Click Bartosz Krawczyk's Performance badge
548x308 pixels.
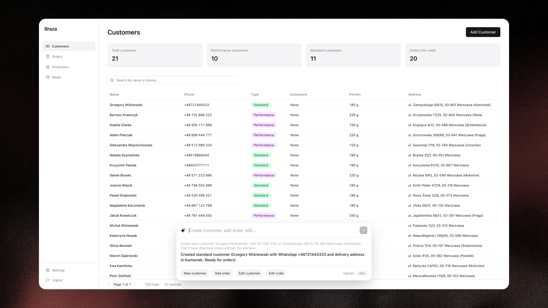[x=264, y=115]
